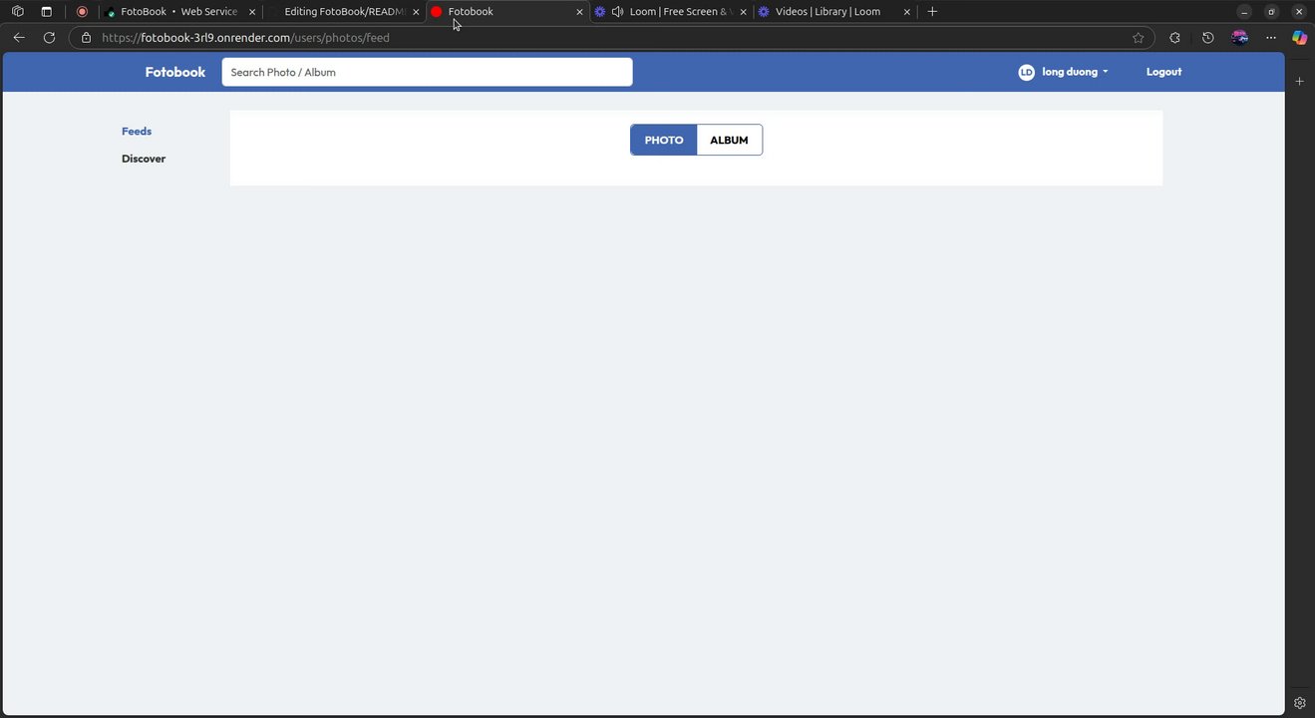The image size is (1315, 718).
Task: Open the Copilot sidebar icon
Action: pos(1299,38)
